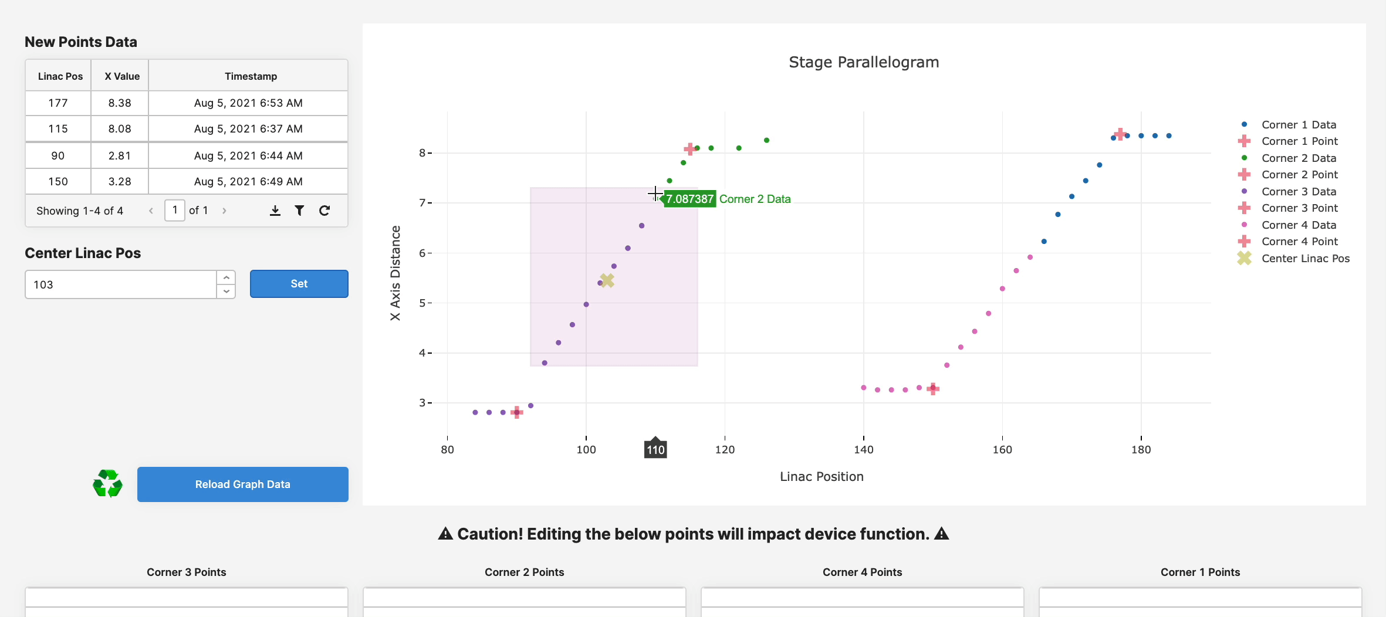Click the caution warning triangle icon
This screenshot has width=1386, height=617.
[x=444, y=534]
